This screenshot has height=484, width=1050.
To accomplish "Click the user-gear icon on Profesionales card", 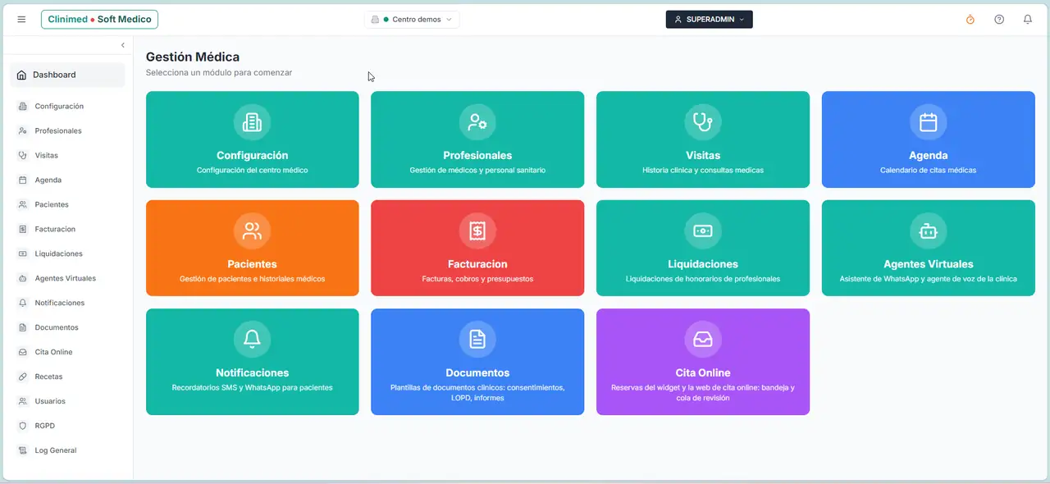I will point(477,122).
